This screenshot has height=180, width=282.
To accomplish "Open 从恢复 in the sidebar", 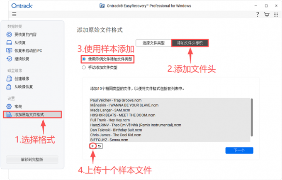I will 20,42.
